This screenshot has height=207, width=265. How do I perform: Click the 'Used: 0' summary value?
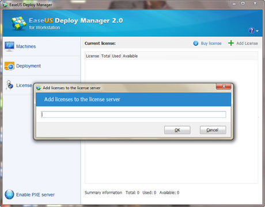tap(149, 193)
